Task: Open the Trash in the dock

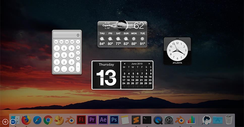Action: pyautogui.click(x=228, y=120)
